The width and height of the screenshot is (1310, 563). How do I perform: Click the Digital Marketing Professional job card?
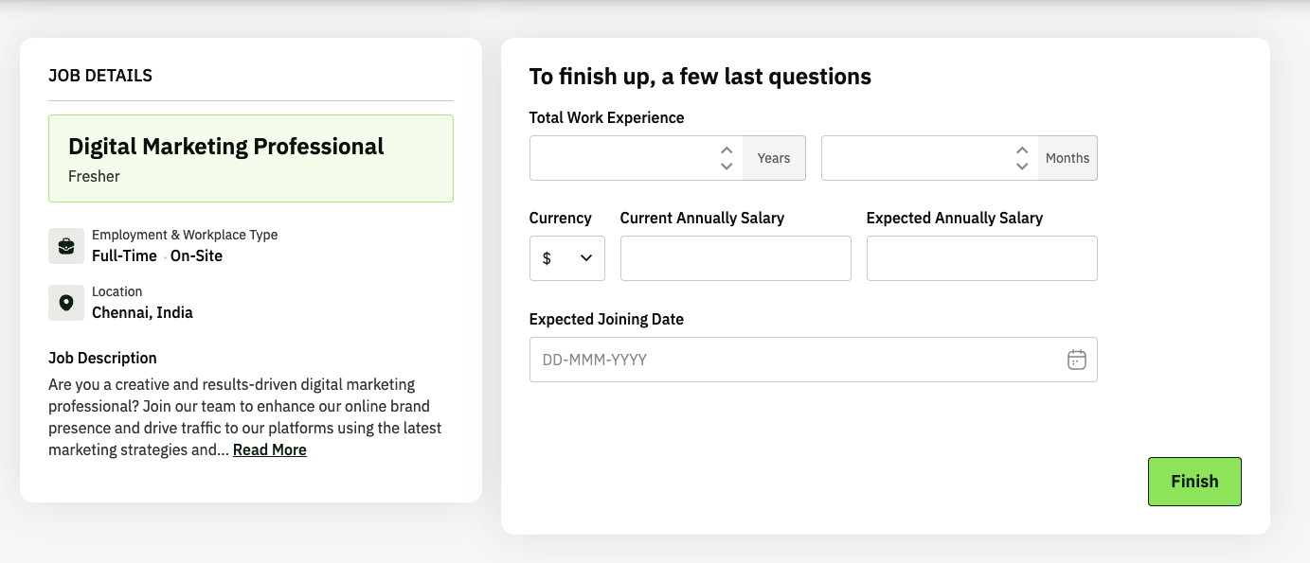pos(251,158)
